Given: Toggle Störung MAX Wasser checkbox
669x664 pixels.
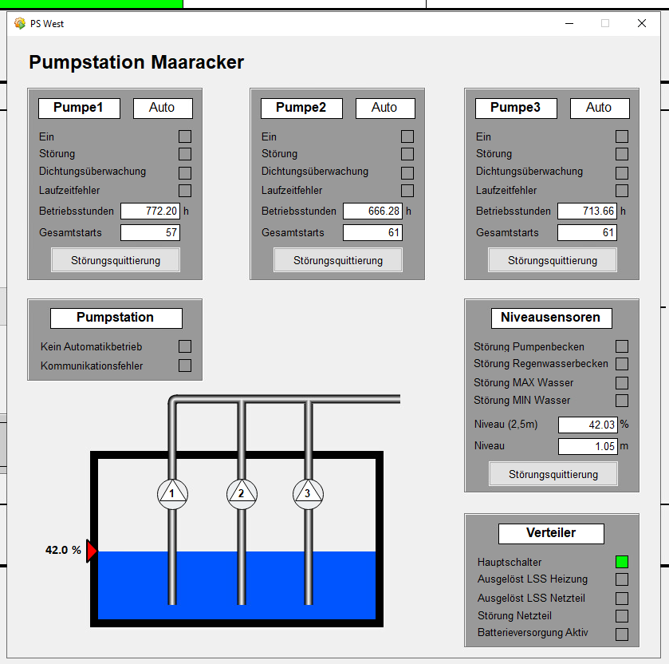Looking at the screenshot, I should [x=622, y=383].
